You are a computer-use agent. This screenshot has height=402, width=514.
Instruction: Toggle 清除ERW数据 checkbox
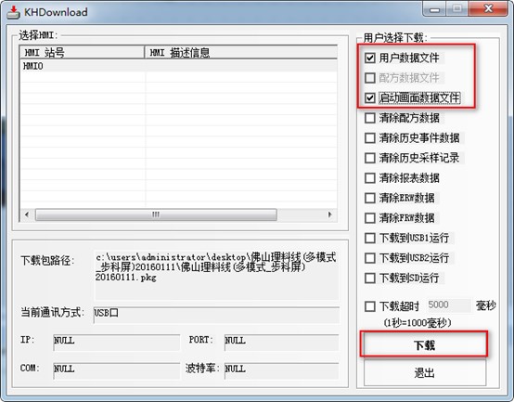coord(370,198)
